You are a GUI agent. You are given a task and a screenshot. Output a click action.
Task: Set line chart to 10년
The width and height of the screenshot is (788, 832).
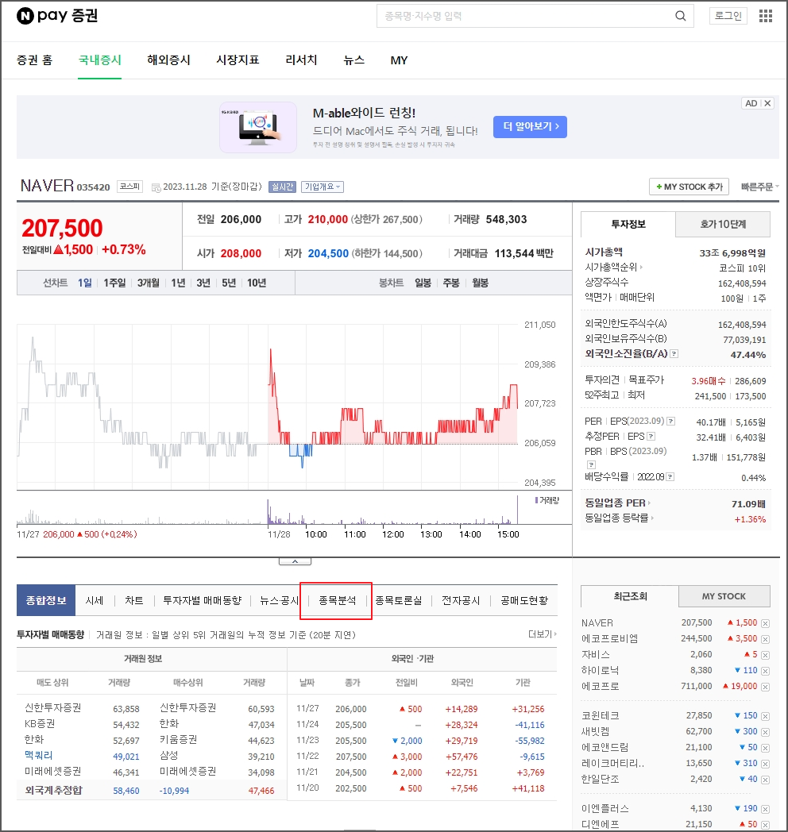(257, 283)
